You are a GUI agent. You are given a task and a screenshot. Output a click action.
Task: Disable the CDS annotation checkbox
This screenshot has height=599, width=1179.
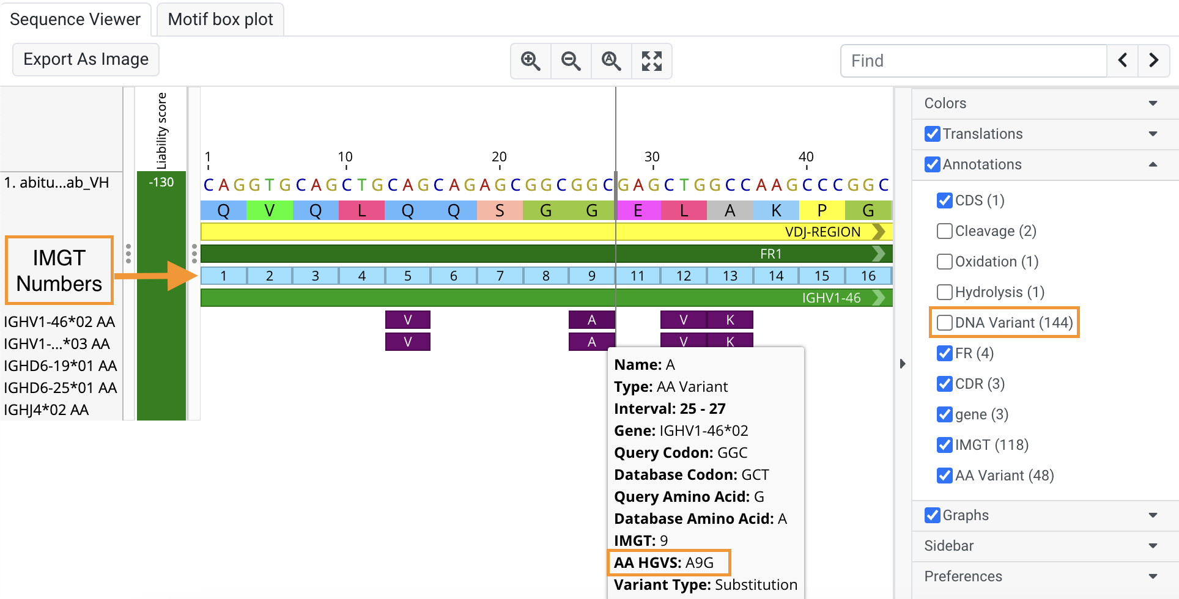click(x=944, y=200)
